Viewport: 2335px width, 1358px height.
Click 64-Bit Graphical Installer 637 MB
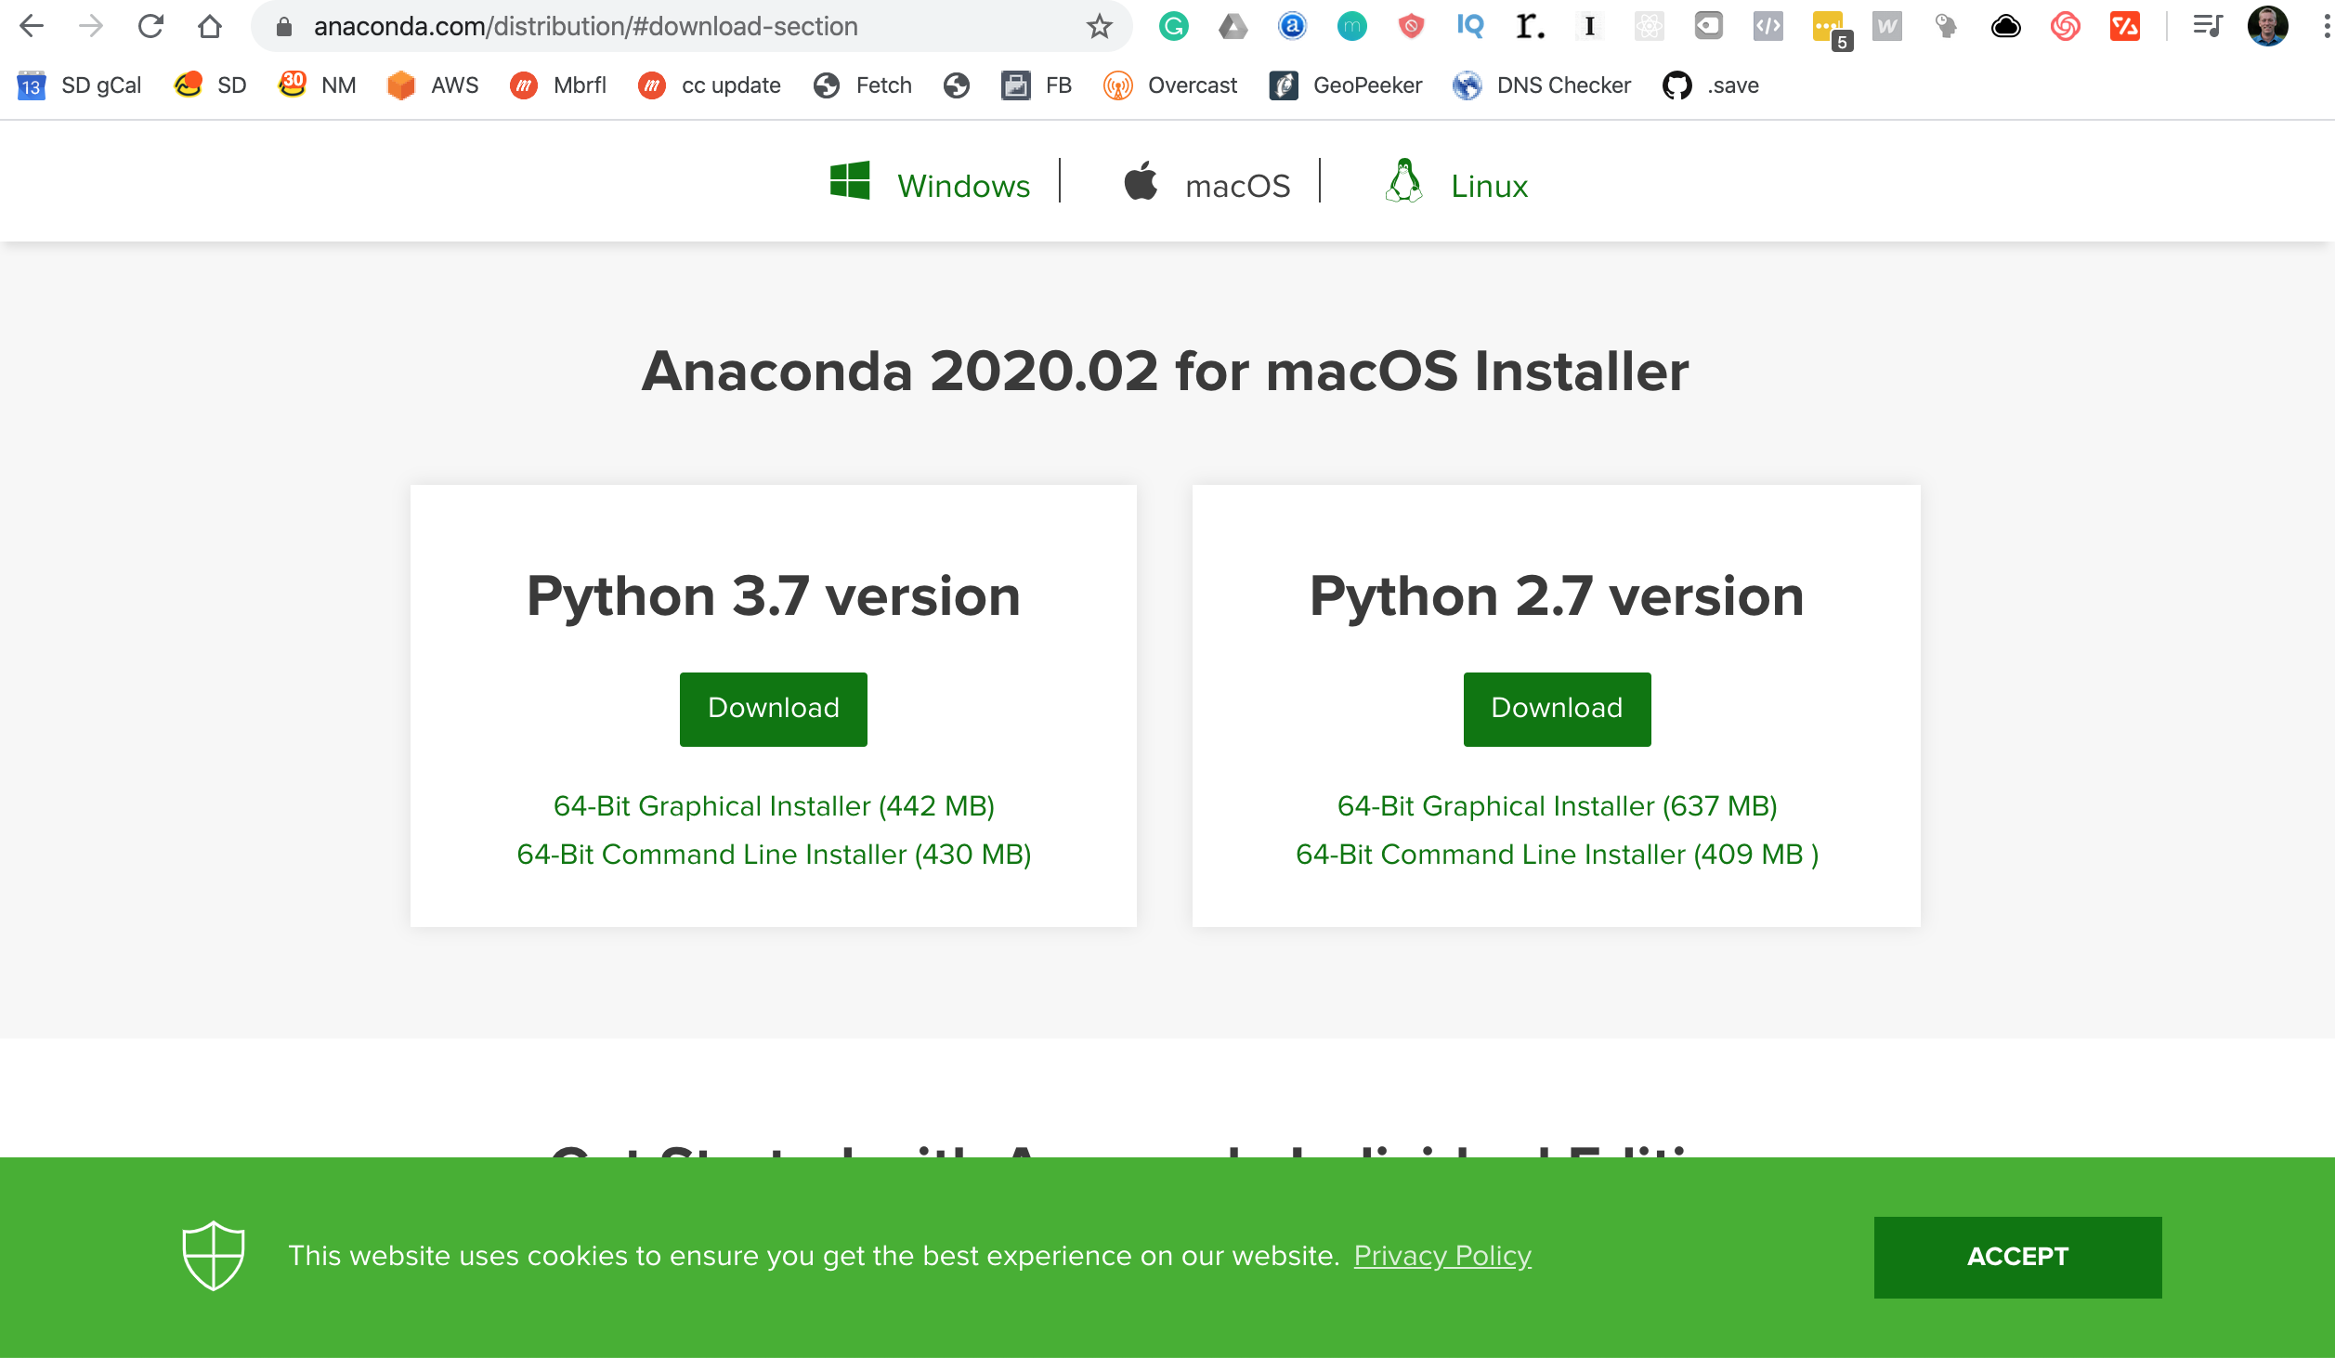coord(1556,805)
